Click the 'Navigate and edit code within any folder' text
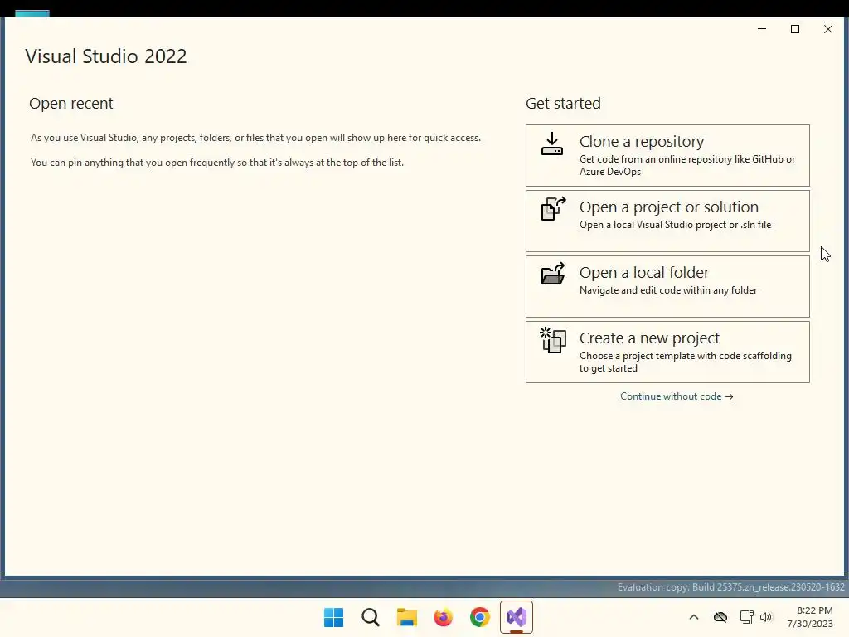The width and height of the screenshot is (849, 637). [x=668, y=290]
